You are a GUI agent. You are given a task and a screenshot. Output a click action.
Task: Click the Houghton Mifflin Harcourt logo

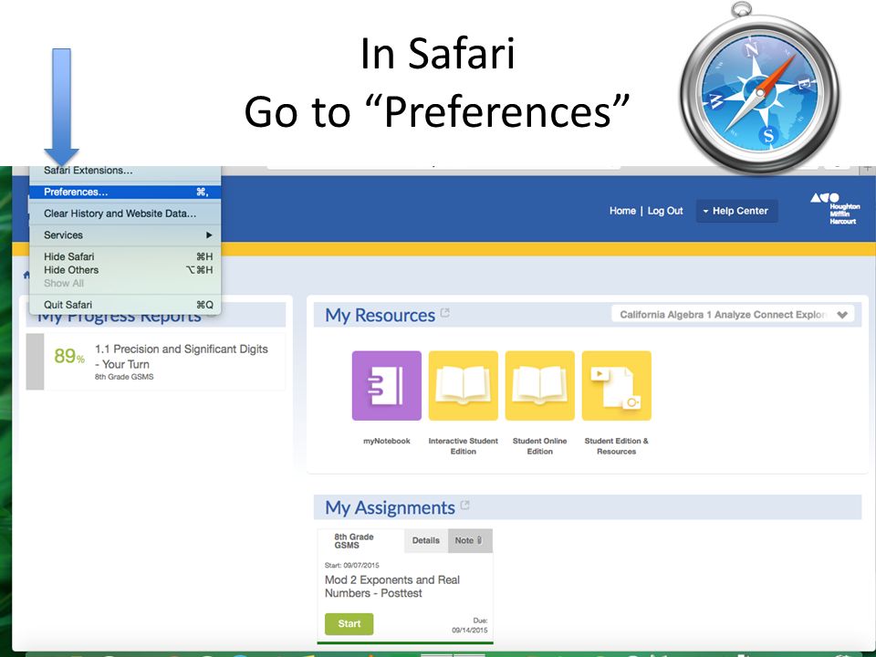tap(835, 208)
